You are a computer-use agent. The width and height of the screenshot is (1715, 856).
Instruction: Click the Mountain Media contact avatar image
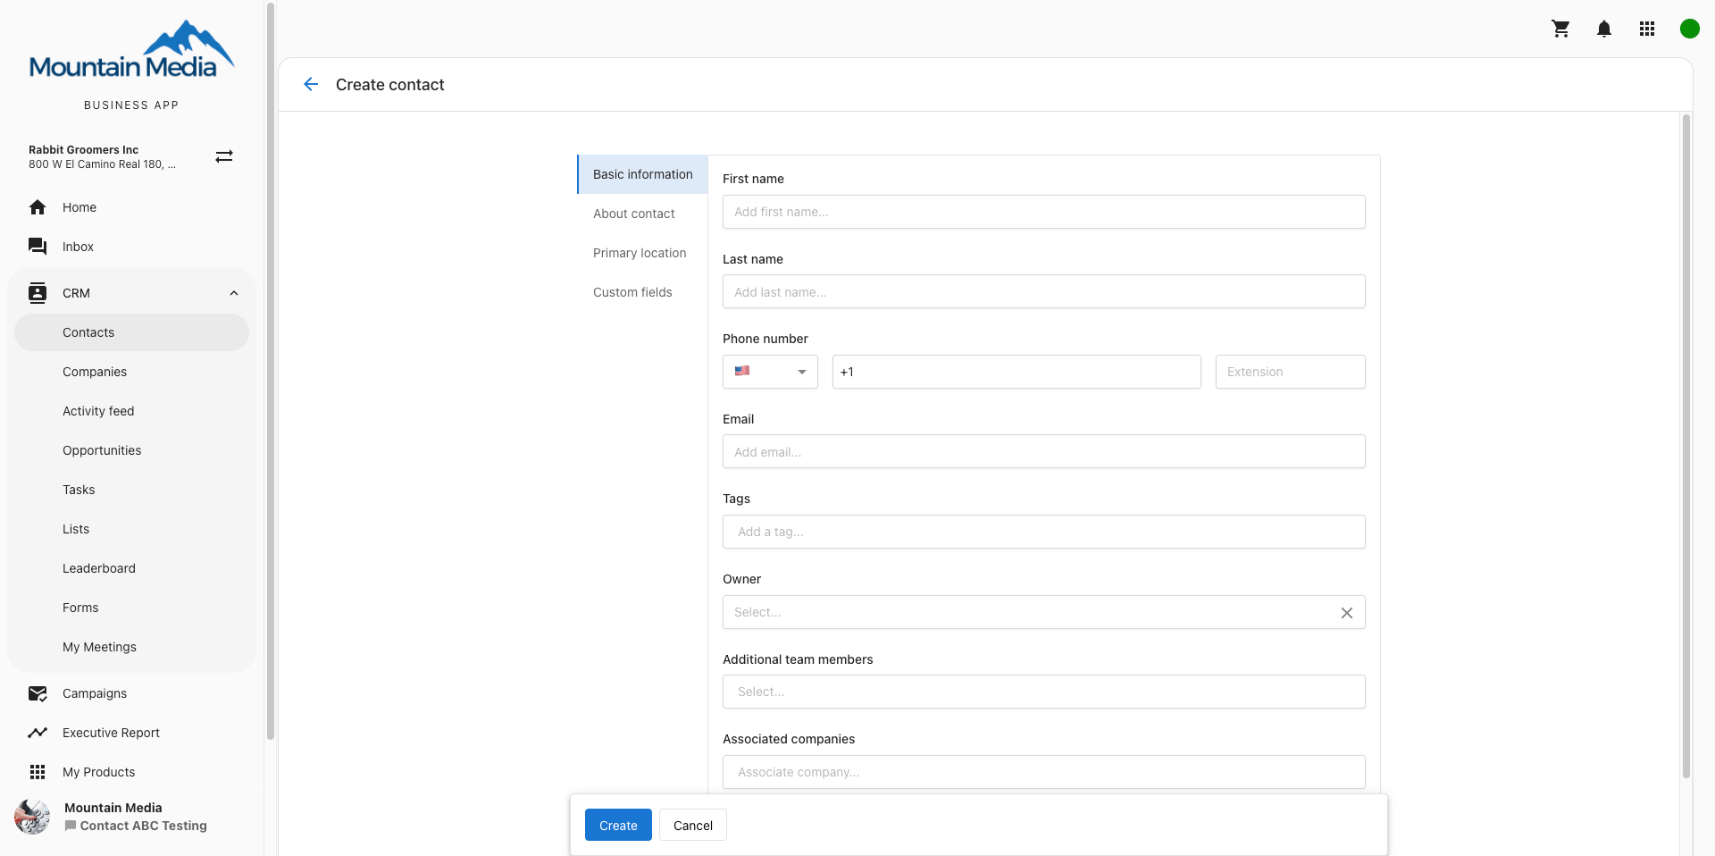[x=32, y=817]
